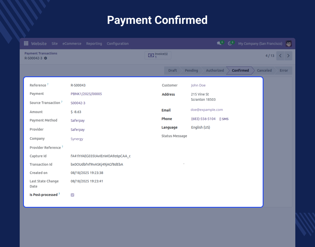Image resolution: width=315 pixels, height=247 pixels.
Task: Open the Saferpay provider link
Action: tap(78, 129)
